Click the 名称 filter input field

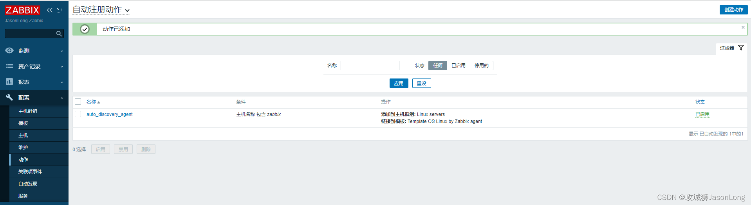coord(370,66)
